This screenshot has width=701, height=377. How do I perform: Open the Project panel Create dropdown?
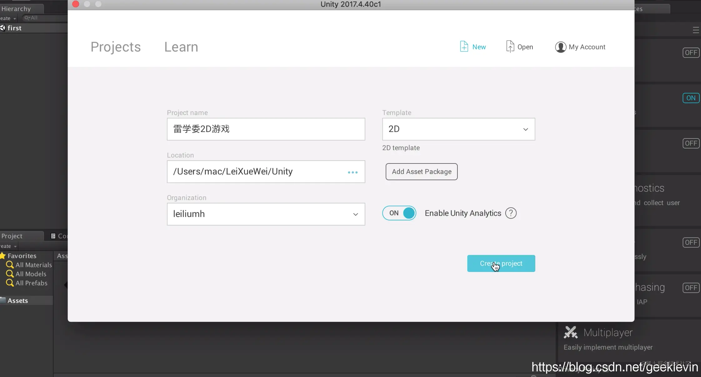[x=8, y=246]
